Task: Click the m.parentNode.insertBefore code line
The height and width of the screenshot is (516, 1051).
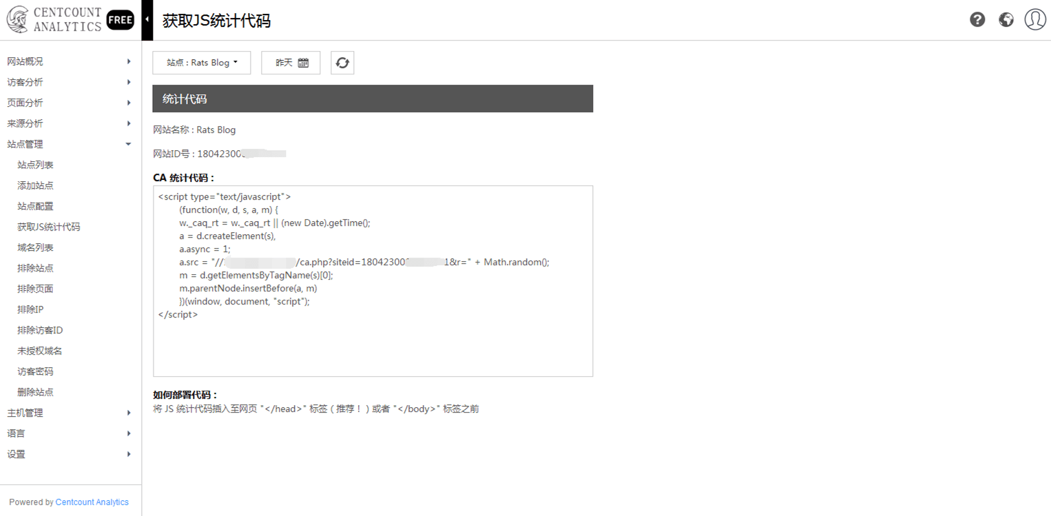Action: (248, 288)
